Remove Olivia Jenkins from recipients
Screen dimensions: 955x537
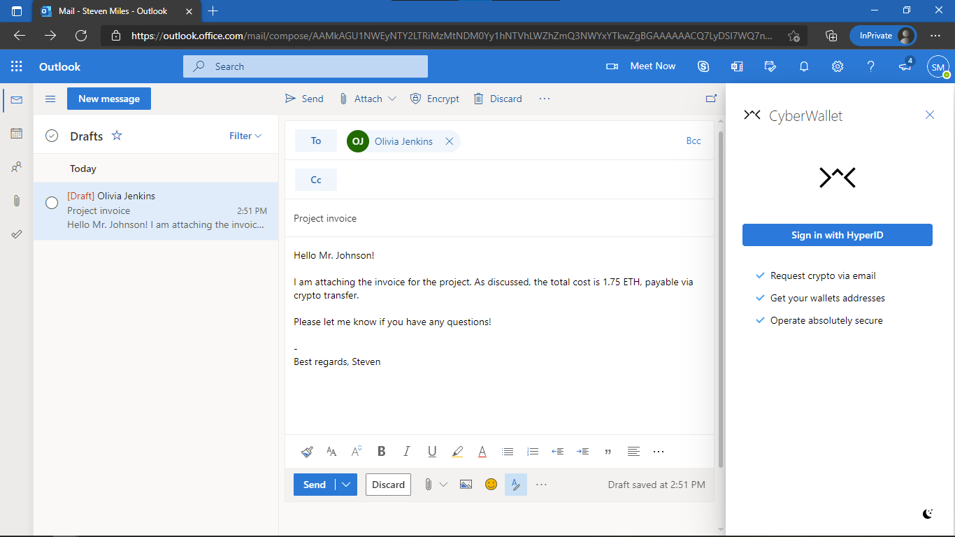pos(450,141)
